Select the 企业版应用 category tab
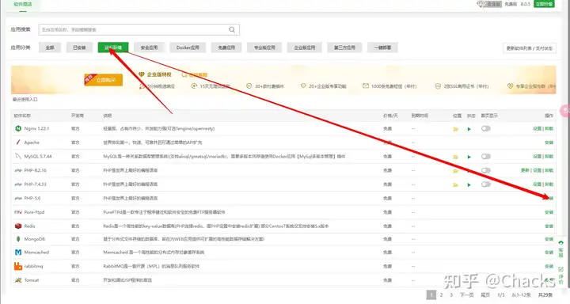The width and height of the screenshot is (570, 304). pyautogui.click(x=305, y=47)
